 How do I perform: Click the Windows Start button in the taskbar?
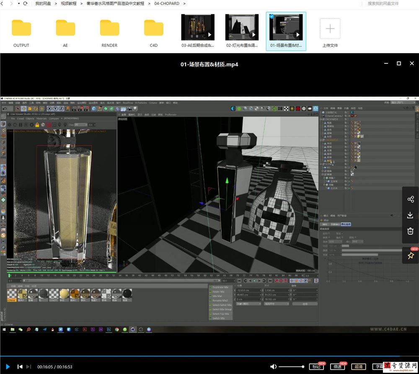coord(4,329)
